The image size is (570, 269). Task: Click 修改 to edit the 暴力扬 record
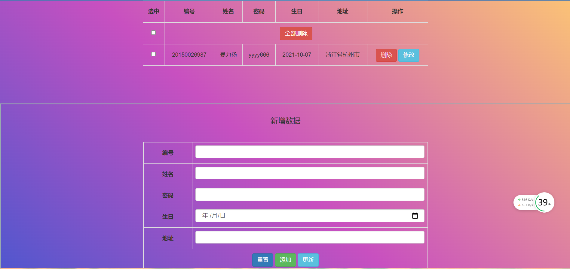pyautogui.click(x=409, y=55)
